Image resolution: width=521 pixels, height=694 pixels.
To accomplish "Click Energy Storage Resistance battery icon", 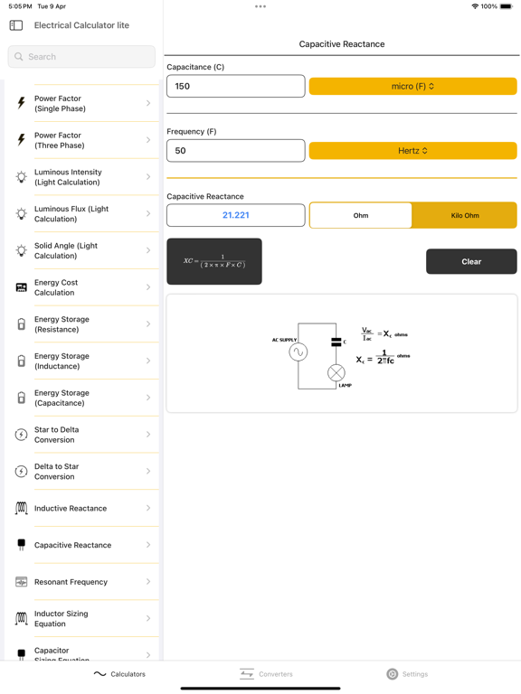I will [22, 324].
